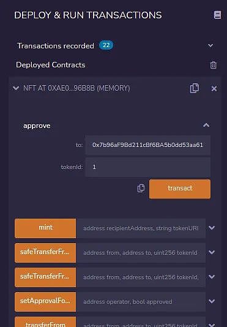Expand the Transactions recorded section

[210, 45]
